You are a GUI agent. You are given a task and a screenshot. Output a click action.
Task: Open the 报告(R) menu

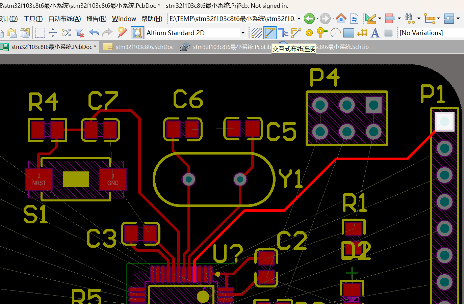(x=96, y=19)
